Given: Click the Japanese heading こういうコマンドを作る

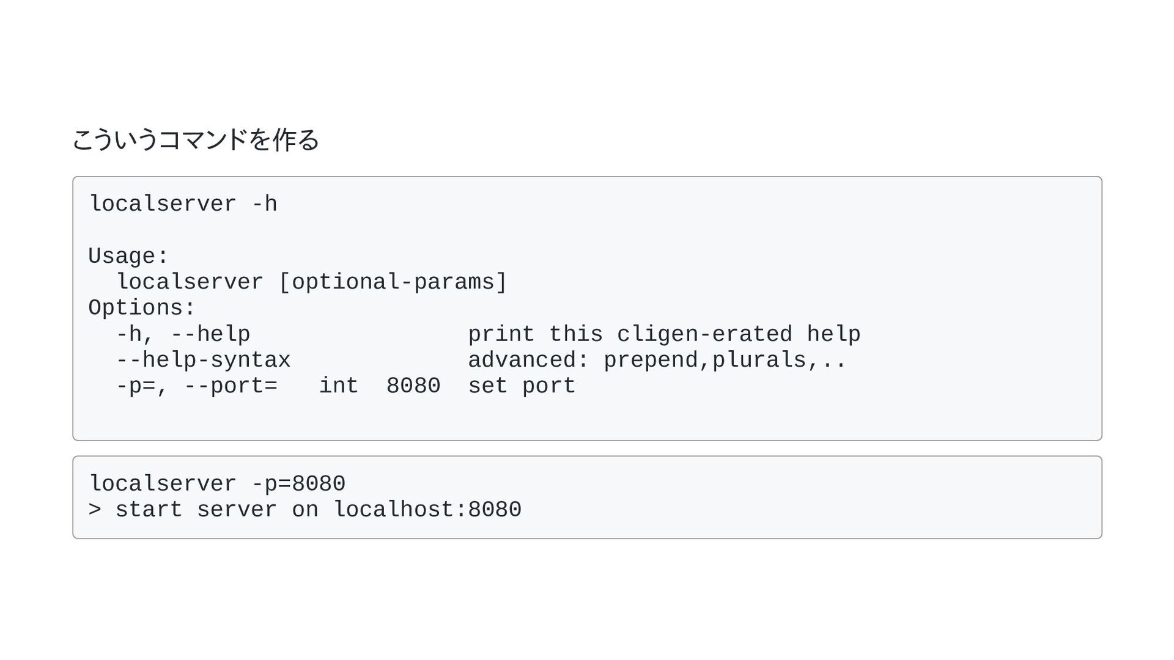Looking at the screenshot, I should [196, 139].
